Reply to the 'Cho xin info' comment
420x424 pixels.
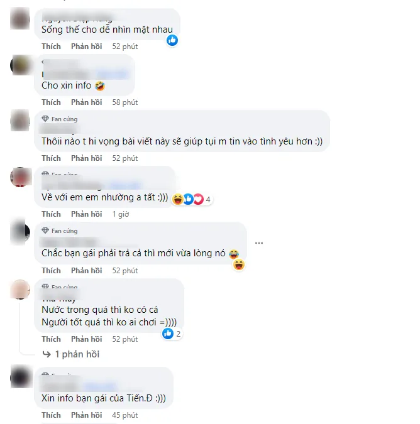pyautogui.click(x=86, y=102)
